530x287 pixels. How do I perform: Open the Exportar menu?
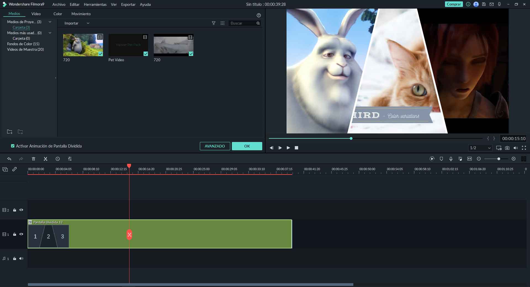coord(128,4)
